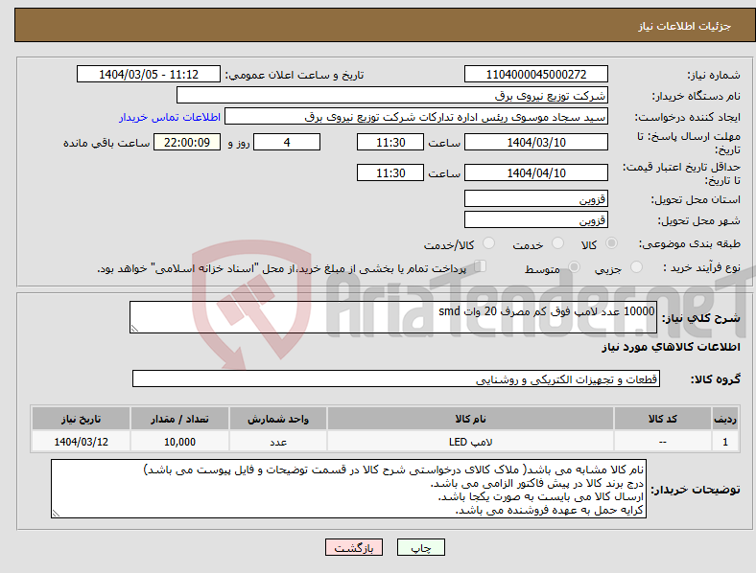The image size is (756, 573).
Task: Click the quantity cell 10,000
Action: pyautogui.click(x=179, y=442)
